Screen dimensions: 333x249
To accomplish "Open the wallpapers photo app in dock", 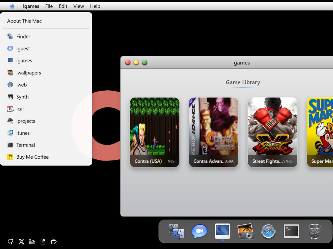I will 245,231.
